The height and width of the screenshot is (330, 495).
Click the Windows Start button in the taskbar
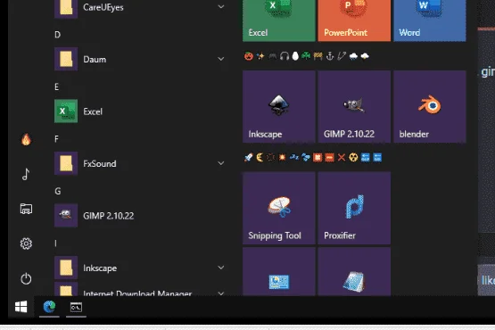click(21, 307)
